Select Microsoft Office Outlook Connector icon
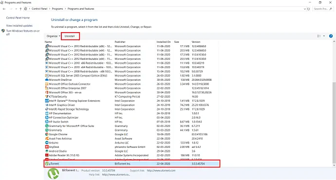 click(x=47, y=84)
